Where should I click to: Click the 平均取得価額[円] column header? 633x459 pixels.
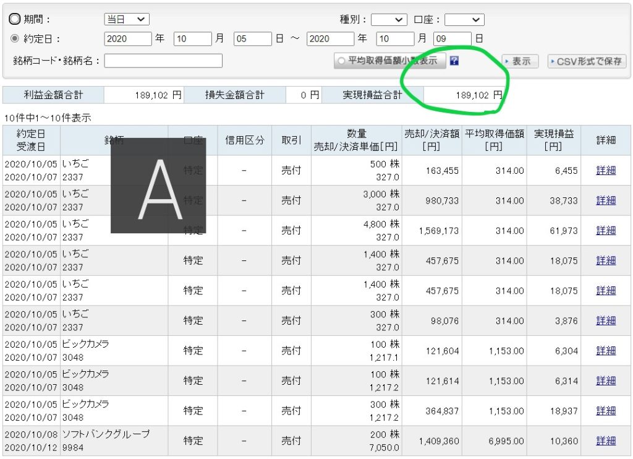point(494,140)
